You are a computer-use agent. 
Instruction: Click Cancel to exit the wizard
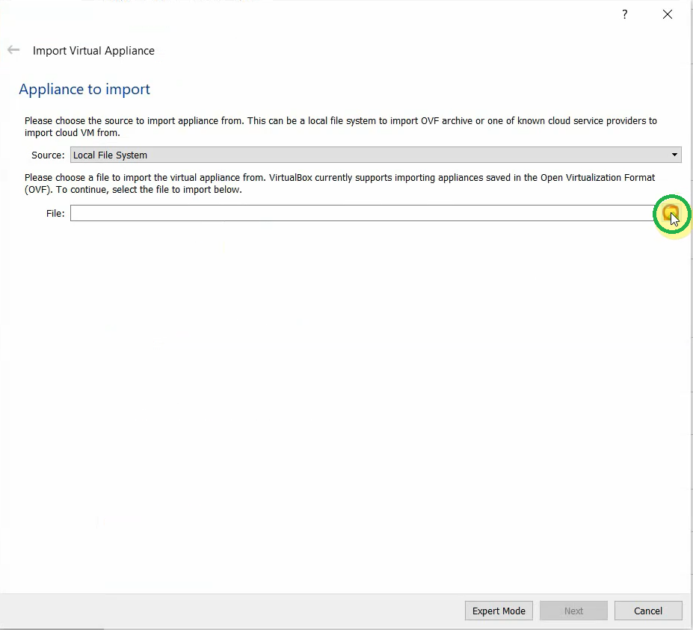(x=647, y=611)
